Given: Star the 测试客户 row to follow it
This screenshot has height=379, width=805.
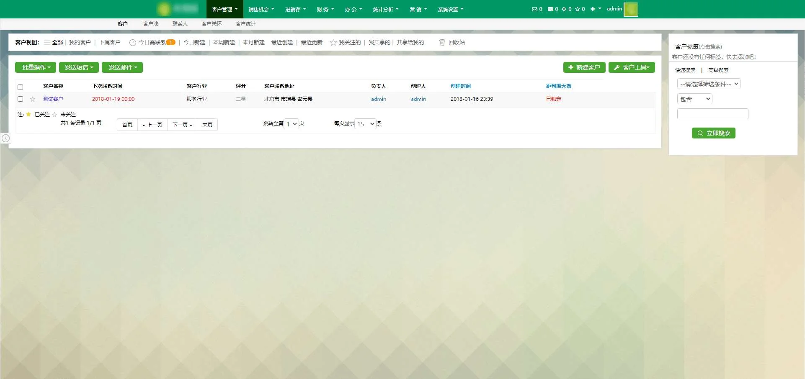Looking at the screenshot, I should click(33, 99).
